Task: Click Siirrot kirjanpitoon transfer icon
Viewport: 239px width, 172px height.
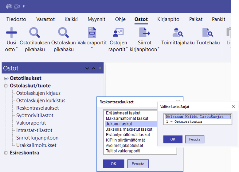Action: point(144,32)
